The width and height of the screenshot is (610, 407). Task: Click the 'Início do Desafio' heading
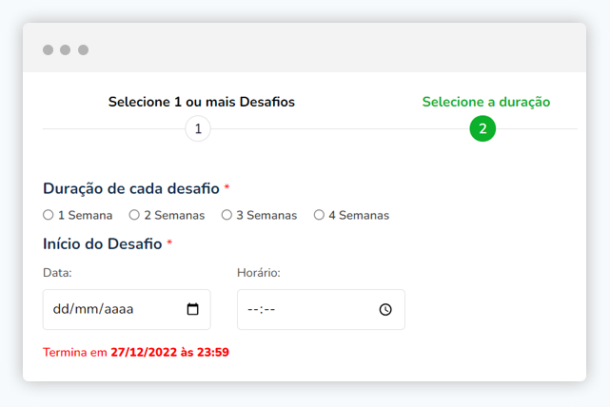click(103, 243)
